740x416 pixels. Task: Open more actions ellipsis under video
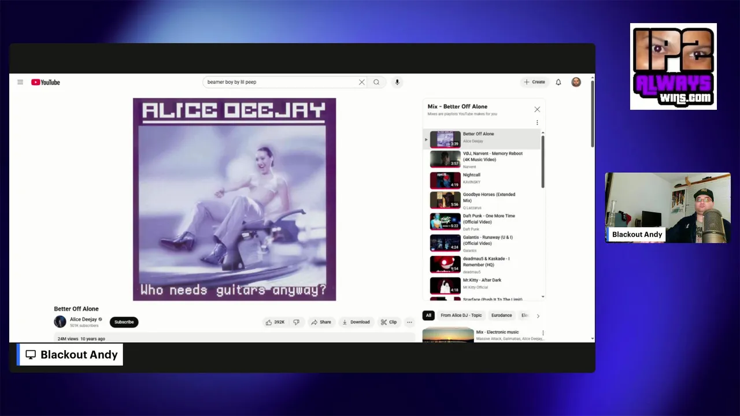click(x=409, y=322)
